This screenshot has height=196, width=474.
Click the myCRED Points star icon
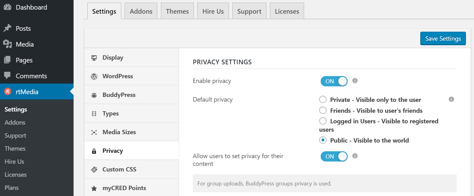[94, 188]
